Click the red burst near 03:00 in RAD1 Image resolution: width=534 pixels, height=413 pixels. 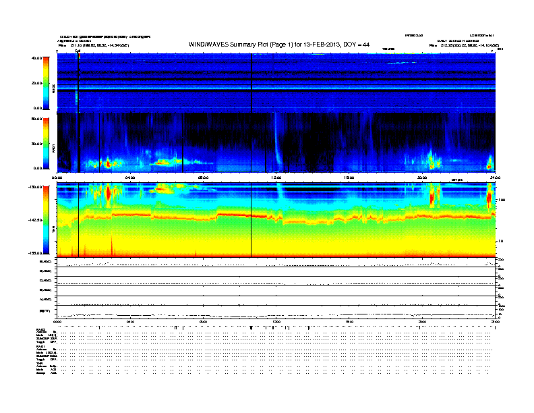(108, 164)
